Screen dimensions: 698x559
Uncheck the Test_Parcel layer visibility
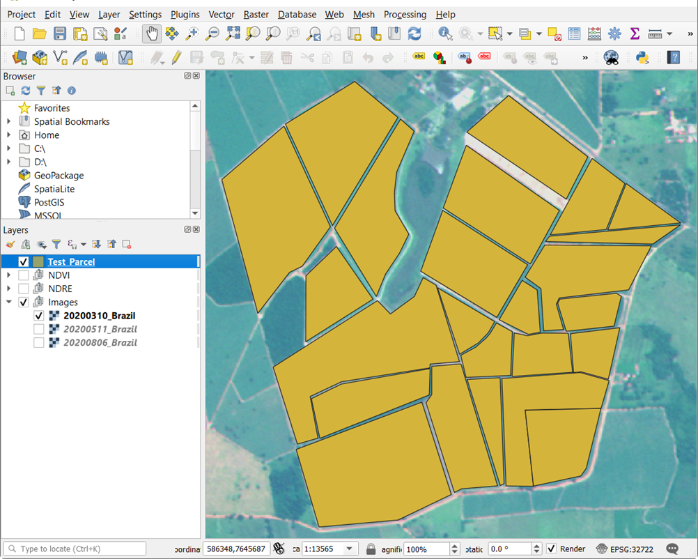click(x=24, y=262)
